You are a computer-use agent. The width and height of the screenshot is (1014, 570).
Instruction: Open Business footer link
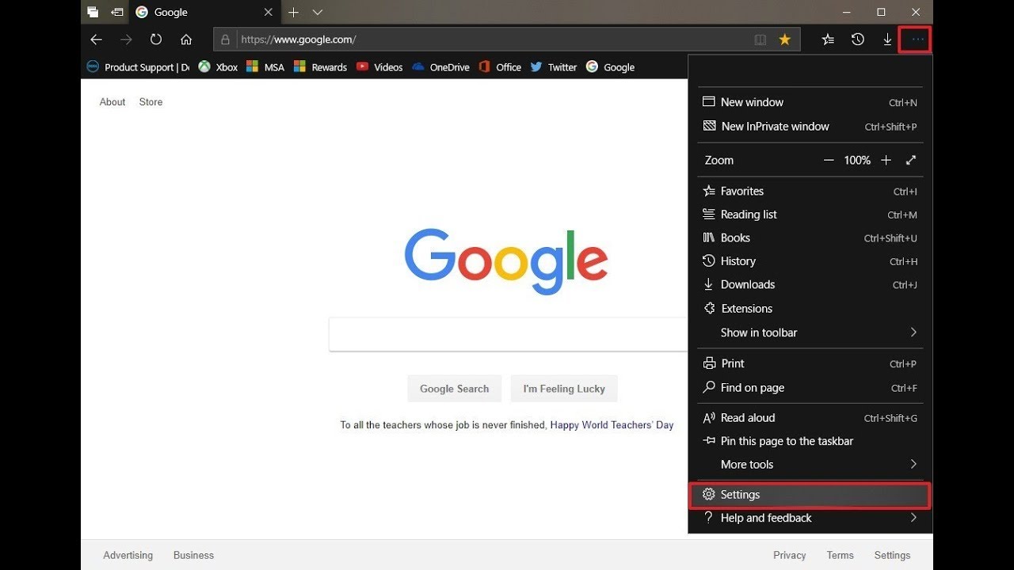(194, 555)
